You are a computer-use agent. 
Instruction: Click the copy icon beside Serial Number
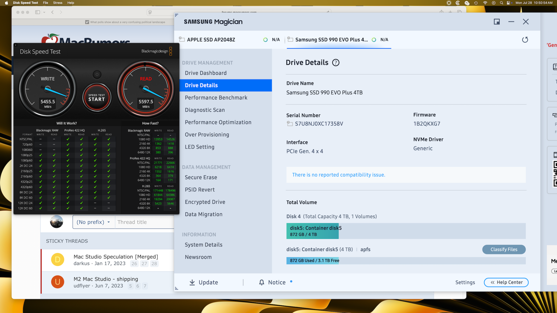290,124
